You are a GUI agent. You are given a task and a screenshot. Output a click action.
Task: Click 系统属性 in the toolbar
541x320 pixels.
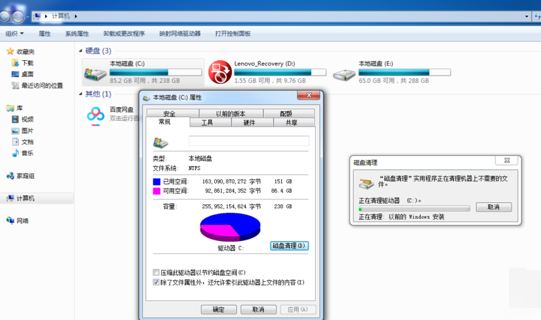76,33
